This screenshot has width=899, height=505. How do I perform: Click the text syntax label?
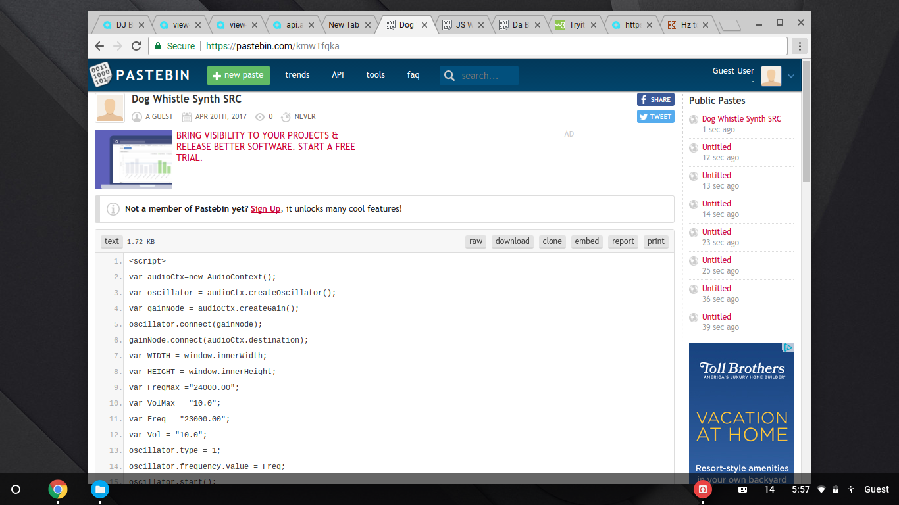(x=112, y=241)
